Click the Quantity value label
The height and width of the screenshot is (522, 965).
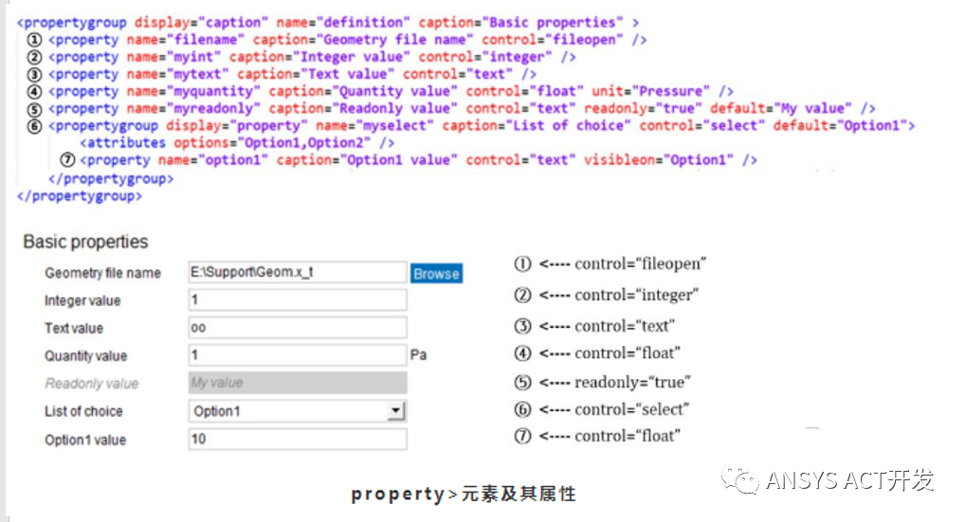tap(85, 356)
